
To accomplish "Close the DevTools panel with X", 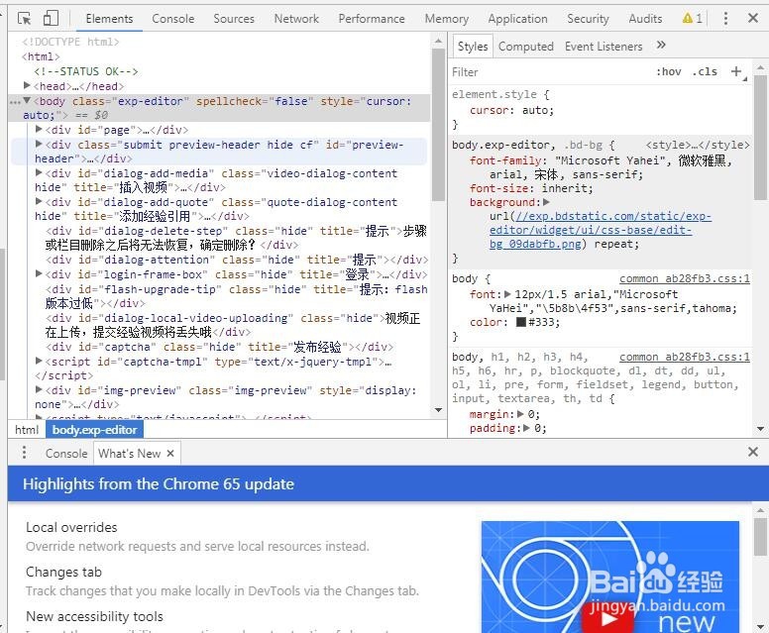I will pyautogui.click(x=753, y=18).
